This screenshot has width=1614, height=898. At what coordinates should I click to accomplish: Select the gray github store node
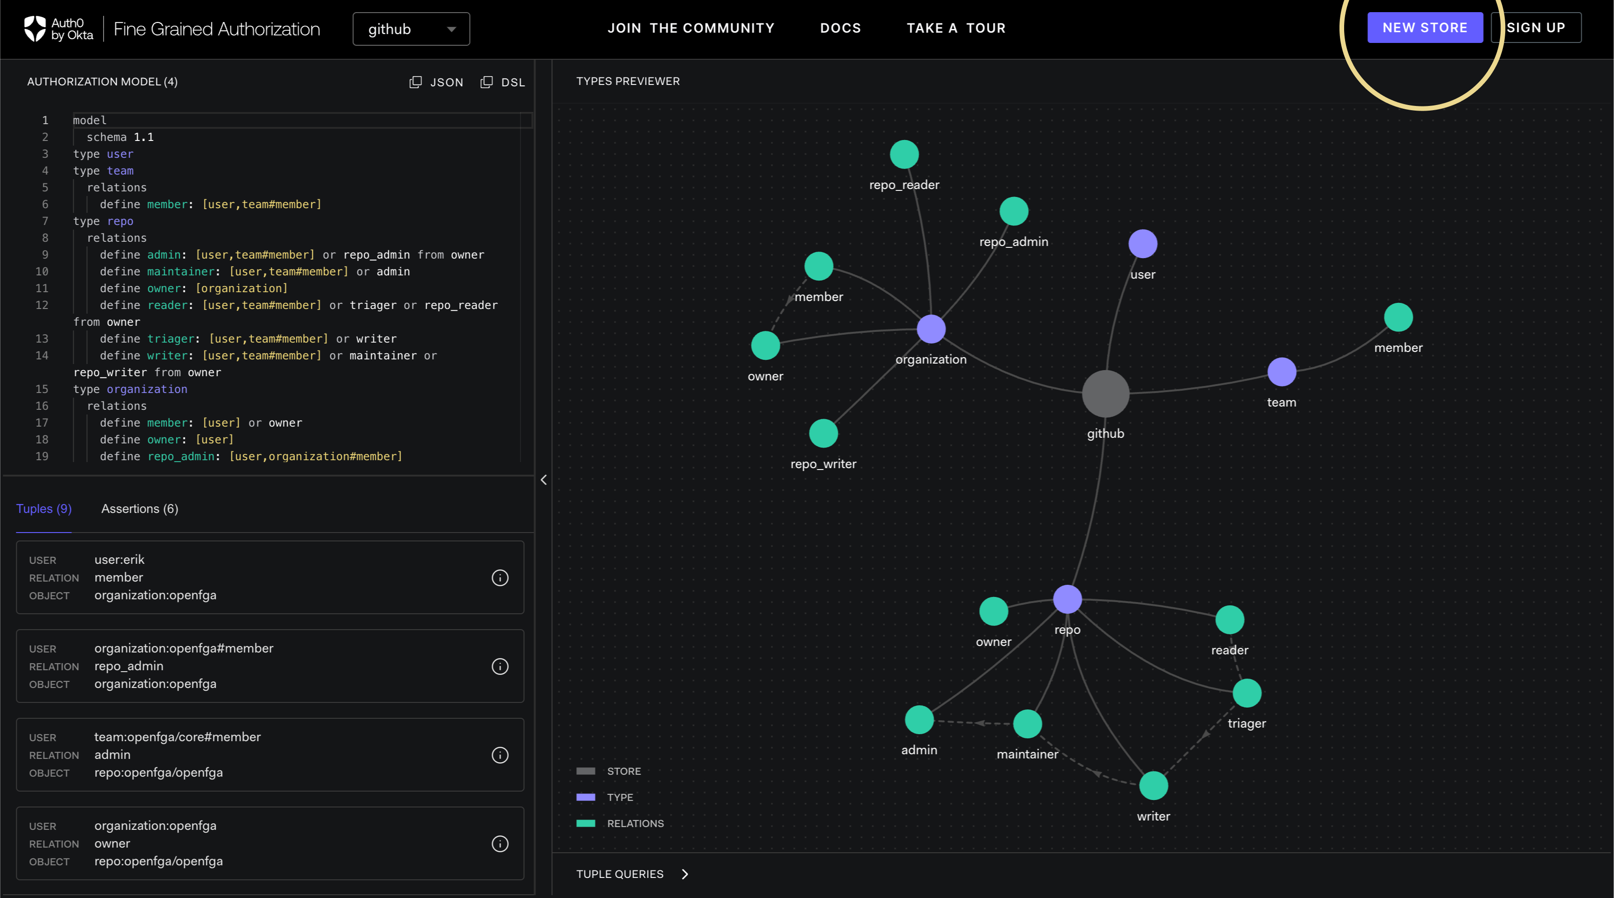[x=1105, y=394]
